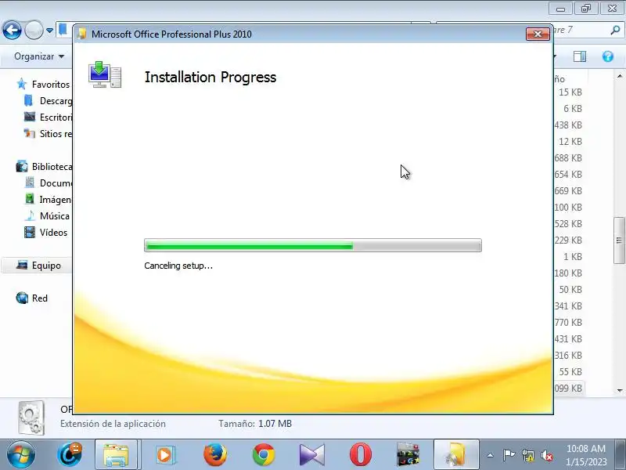Select Red in navigation pane
626x470 pixels.
[x=40, y=298]
